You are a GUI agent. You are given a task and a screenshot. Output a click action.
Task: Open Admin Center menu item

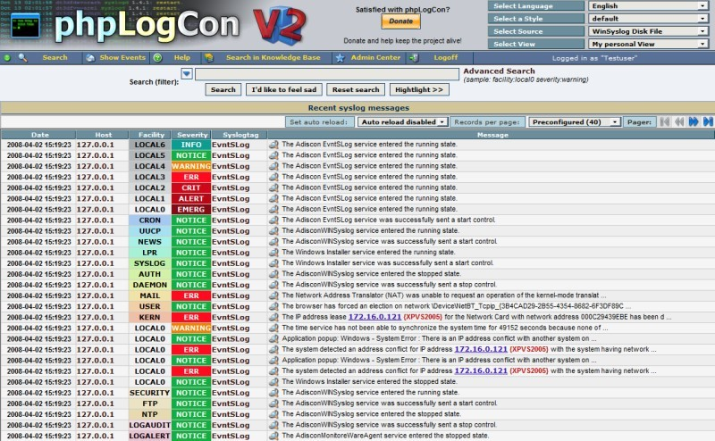click(375, 58)
